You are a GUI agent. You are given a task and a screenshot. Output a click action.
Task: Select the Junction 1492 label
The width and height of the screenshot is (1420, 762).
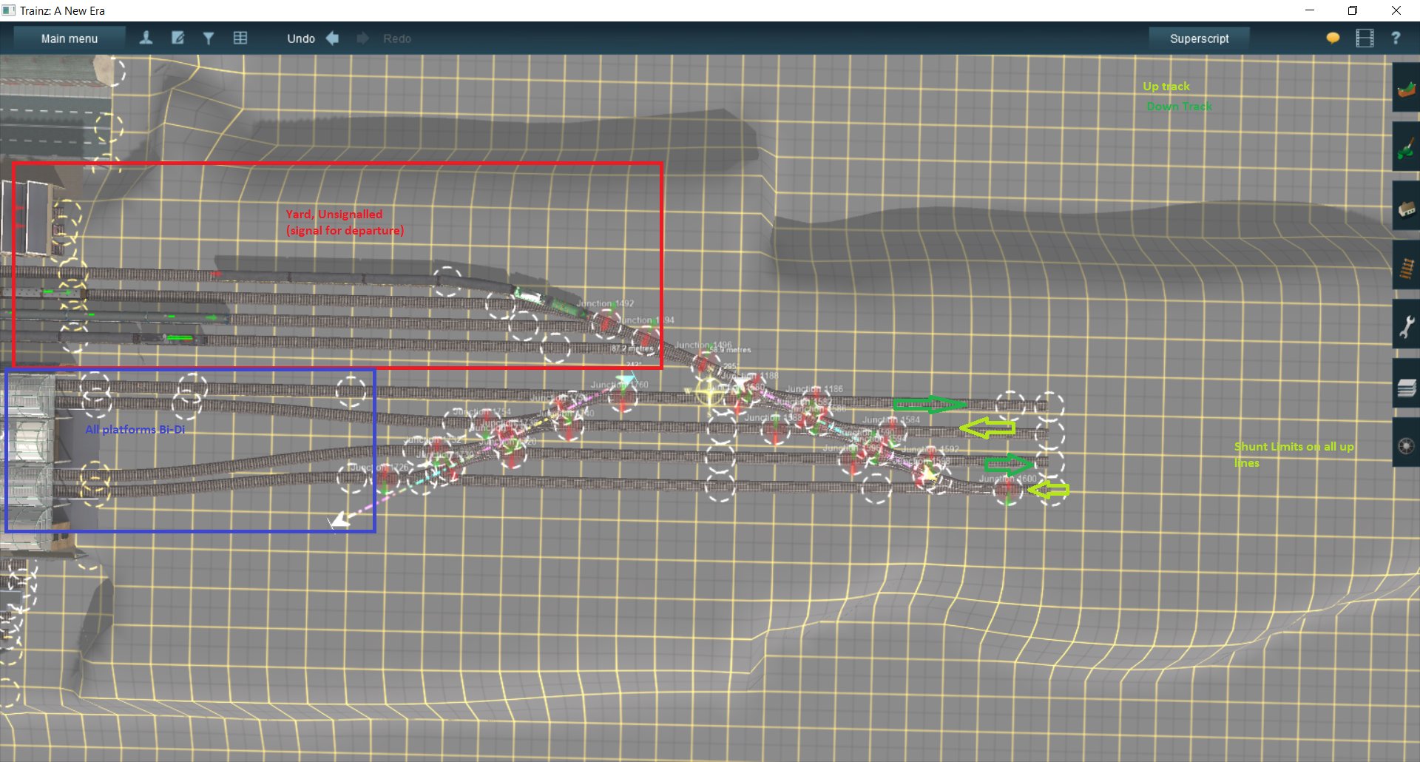[x=605, y=303]
